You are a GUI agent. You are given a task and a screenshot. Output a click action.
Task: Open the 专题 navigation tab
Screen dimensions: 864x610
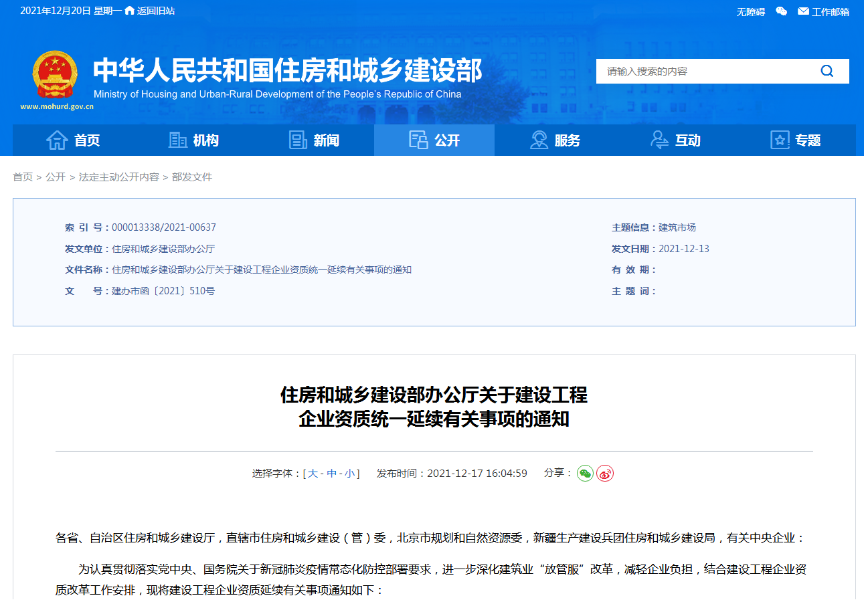tap(796, 140)
